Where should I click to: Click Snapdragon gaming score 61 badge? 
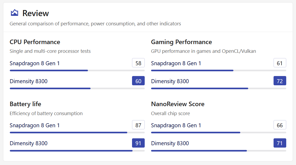point(280,63)
